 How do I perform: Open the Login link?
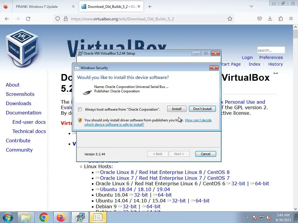[x=247, y=57]
